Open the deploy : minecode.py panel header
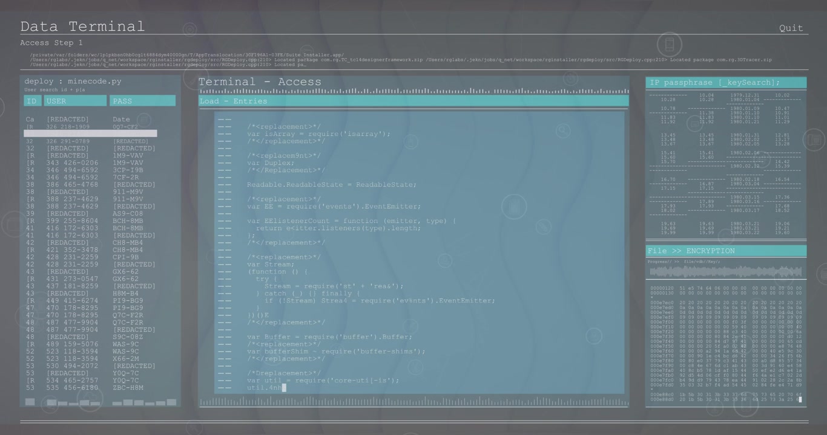Screen dimensions: 827x435 pos(73,81)
